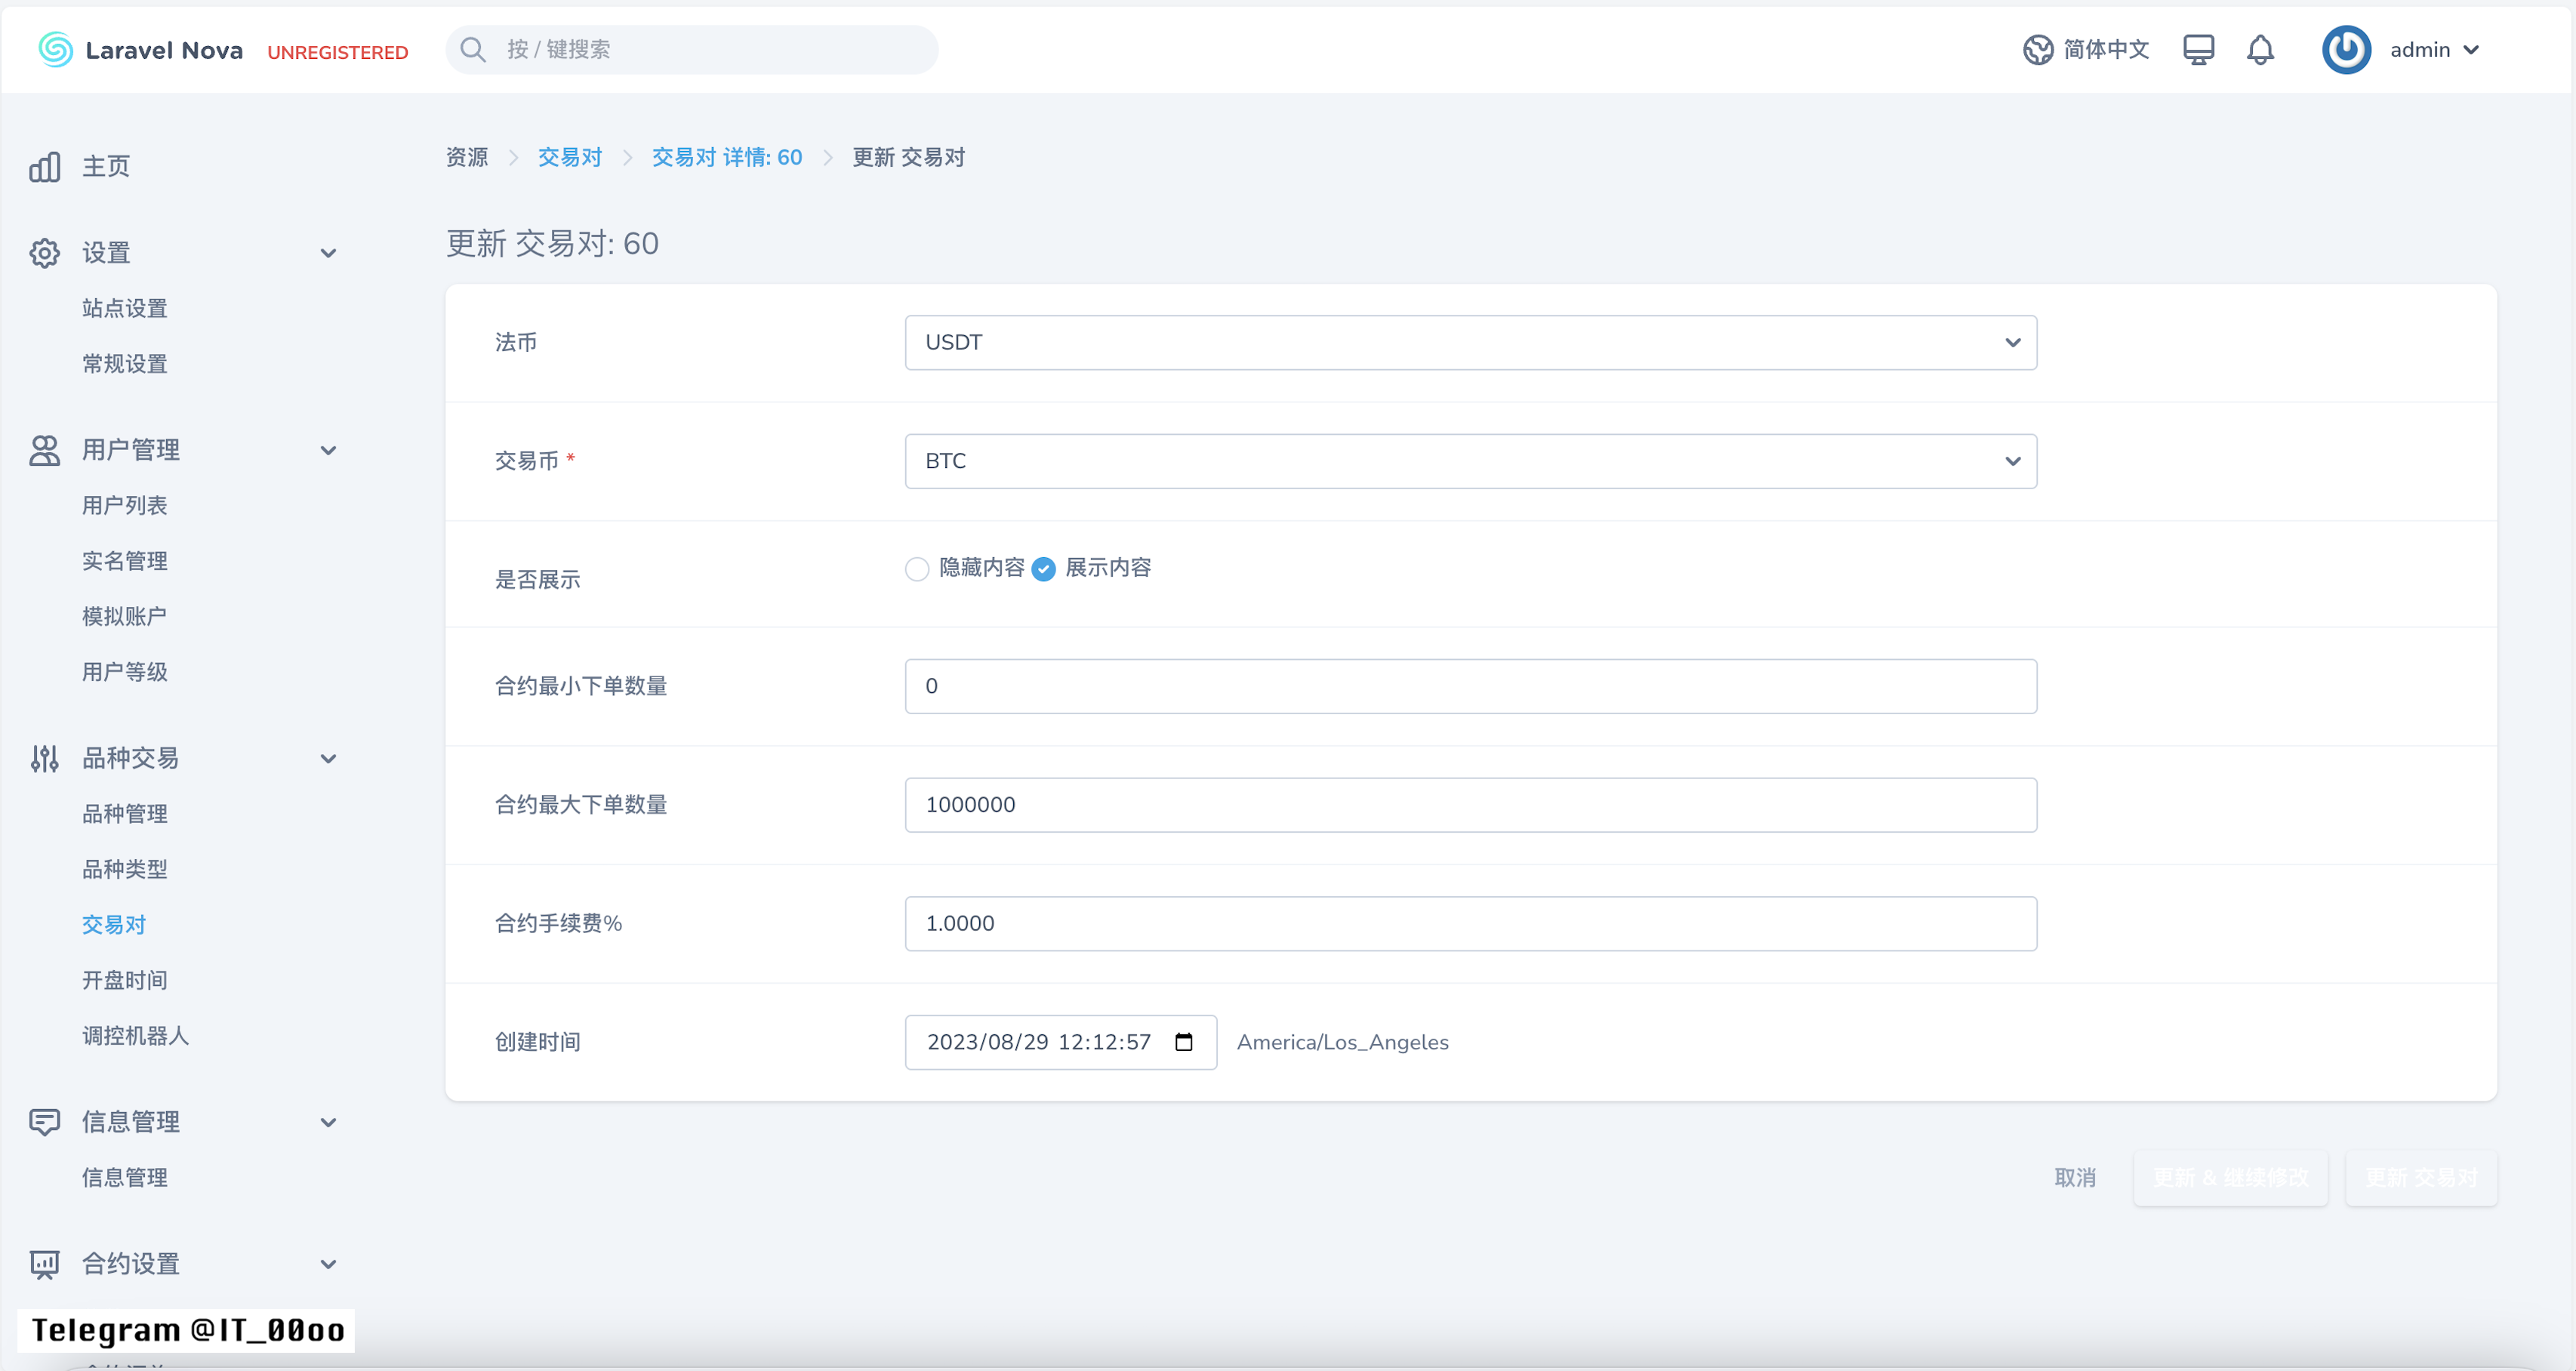Screen dimensions: 2576x1371
Task: Click the search magnifier icon
Action: [473, 50]
